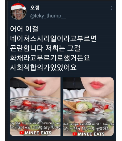The width and height of the screenshot is (122, 141).
Task: Open the @Icky_thump__ handle link
Action: coord(48,16)
